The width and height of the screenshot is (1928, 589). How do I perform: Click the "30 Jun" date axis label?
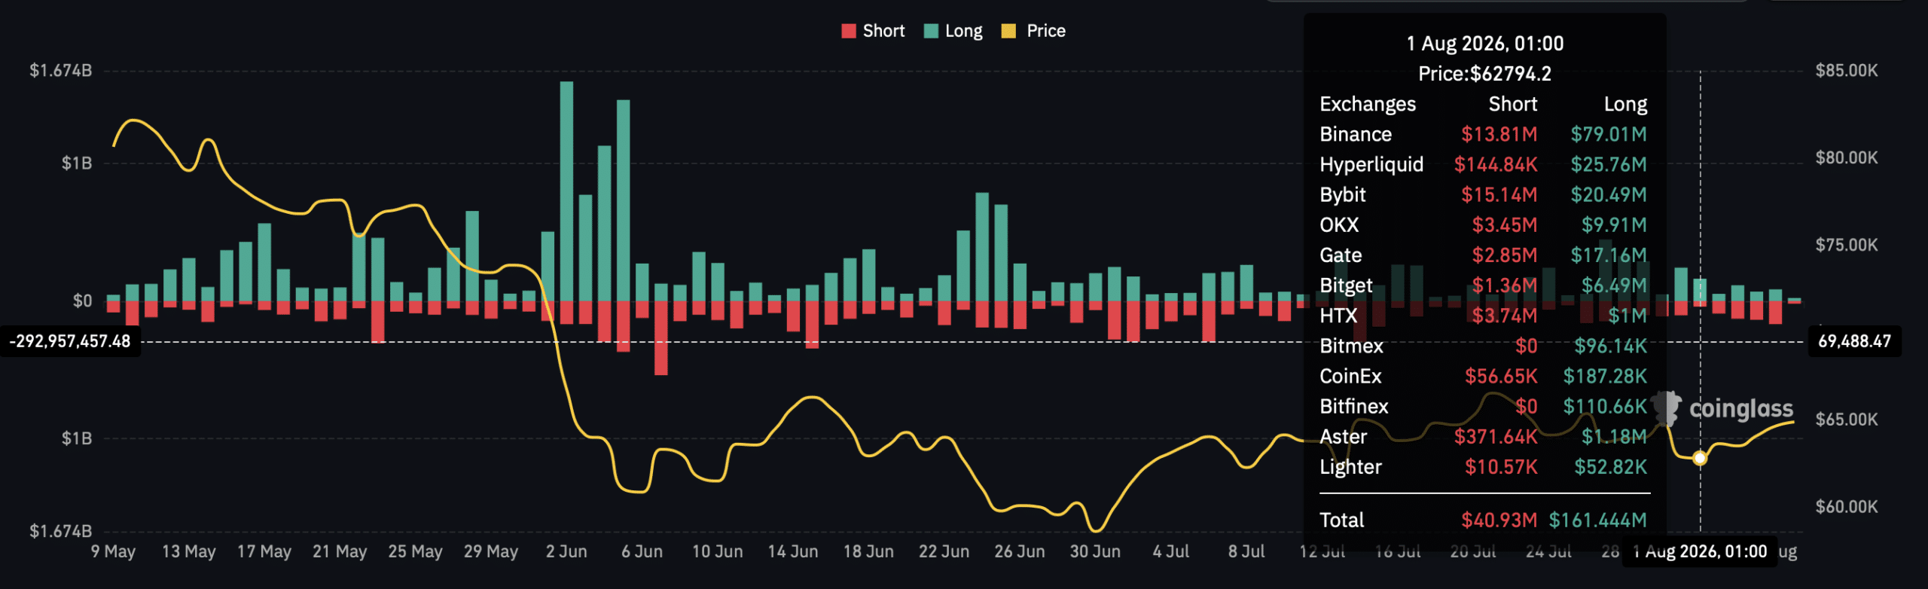(1095, 551)
